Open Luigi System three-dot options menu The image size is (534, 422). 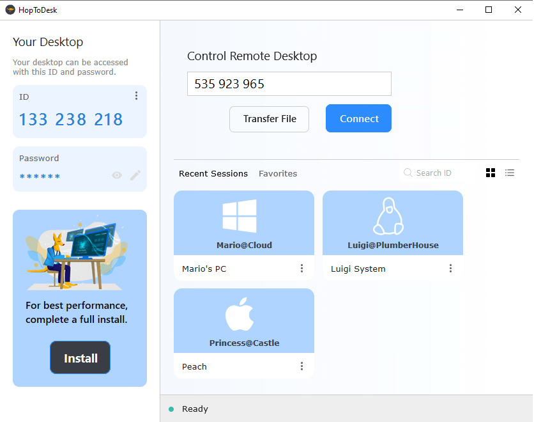451,269
